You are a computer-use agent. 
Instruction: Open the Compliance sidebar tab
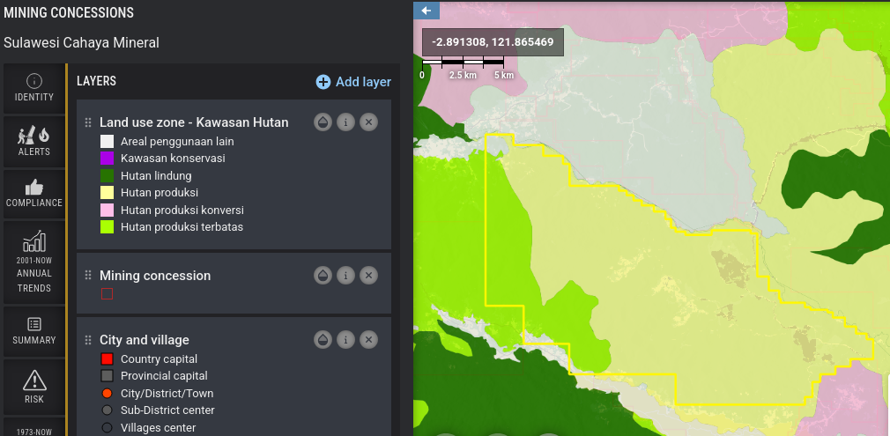(x=34, y=194)
